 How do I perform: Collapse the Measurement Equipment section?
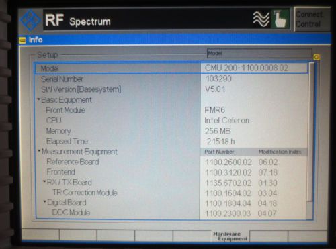click(39, 151)
